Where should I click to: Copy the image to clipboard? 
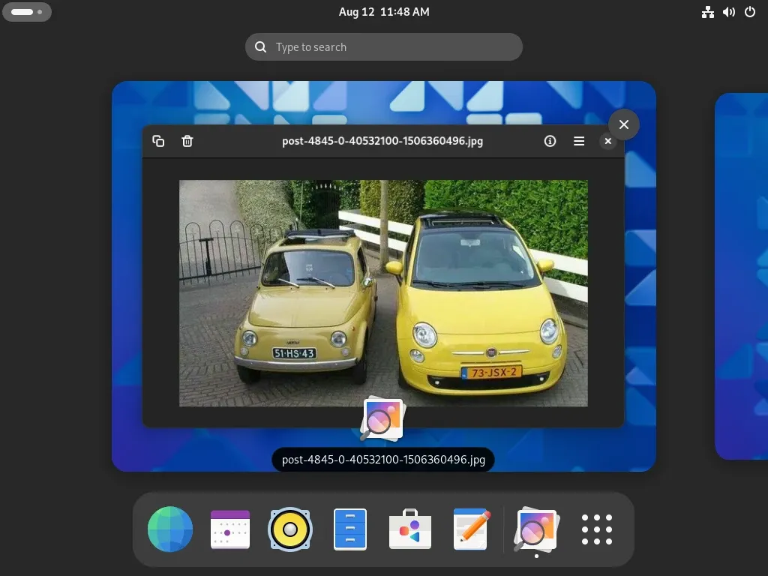pyautogui.click(x=158, y=141)
